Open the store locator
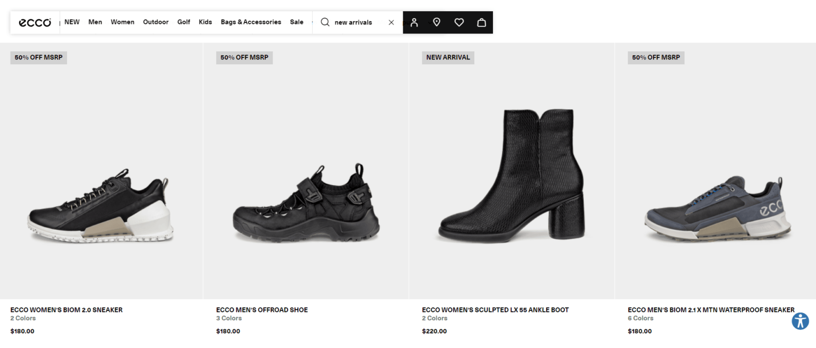The width and height of the screenshot is (816, 348). (436, 22)
